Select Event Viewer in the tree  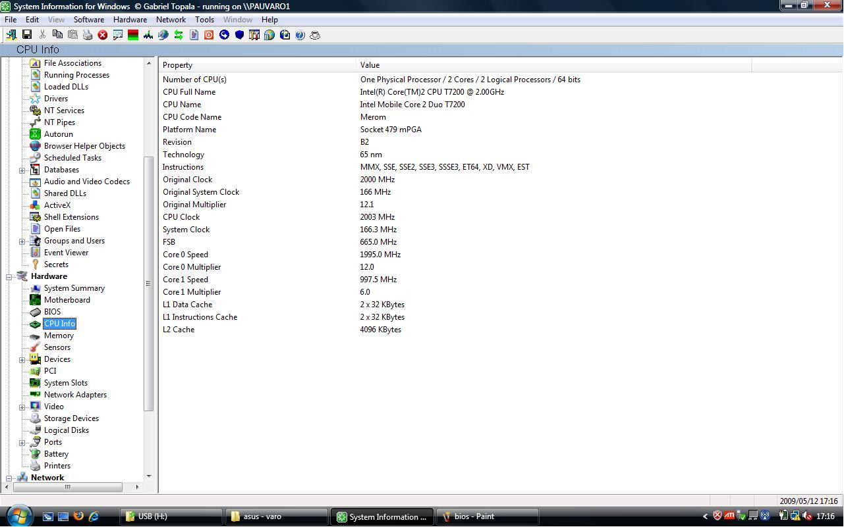[66, 253]
